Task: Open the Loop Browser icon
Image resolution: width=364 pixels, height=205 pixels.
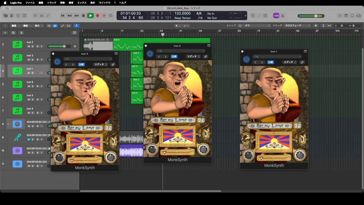Action: (x=352, y=16)
